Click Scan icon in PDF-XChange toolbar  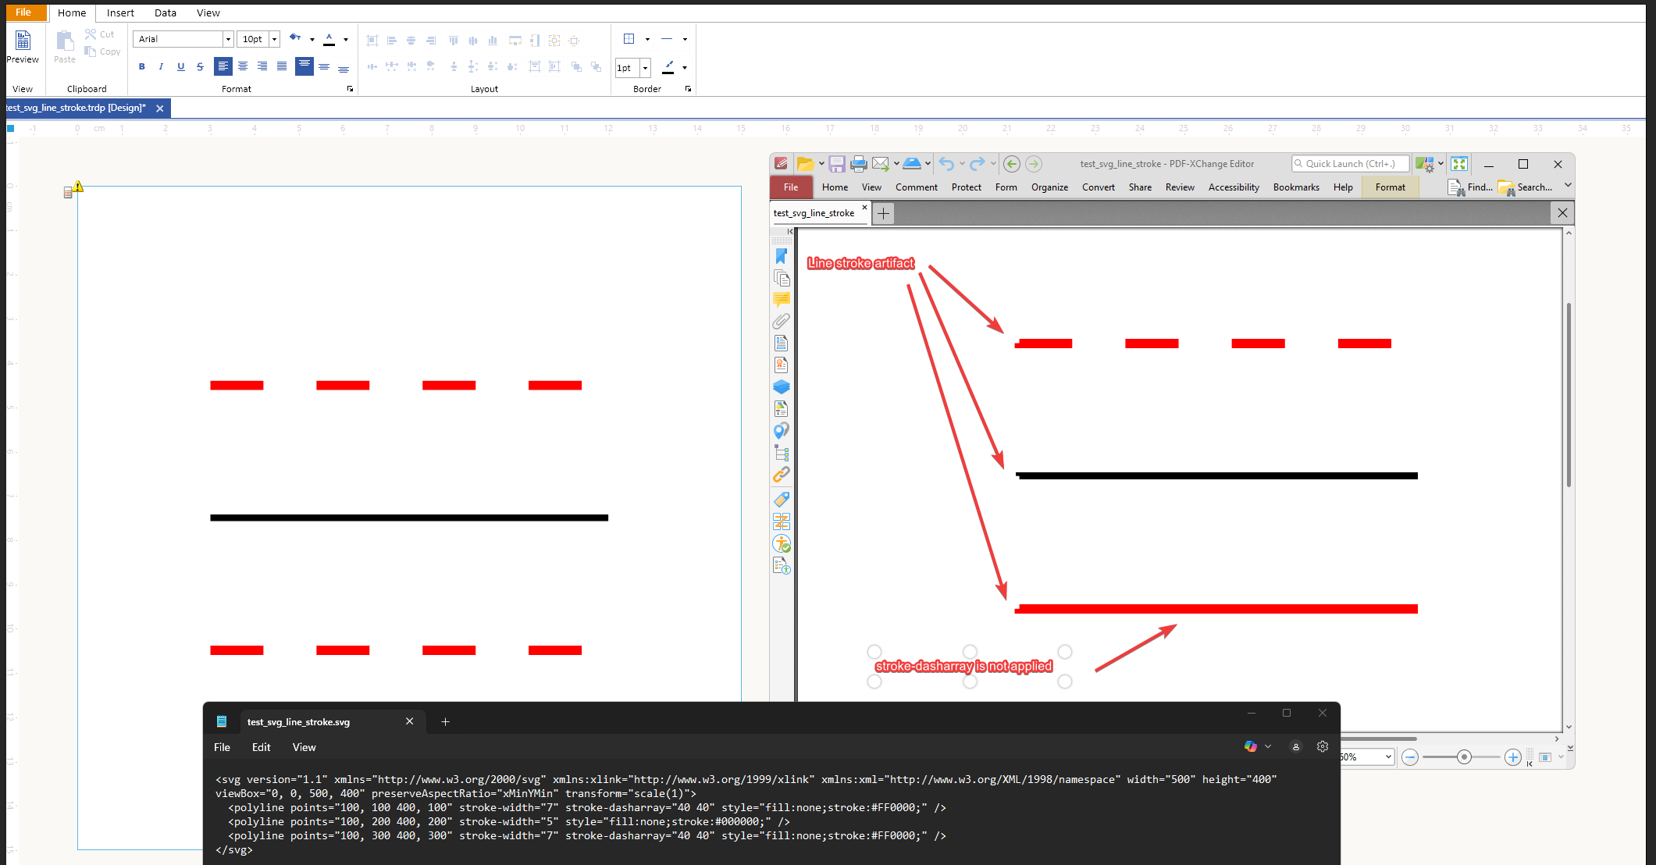coord(912,164)
